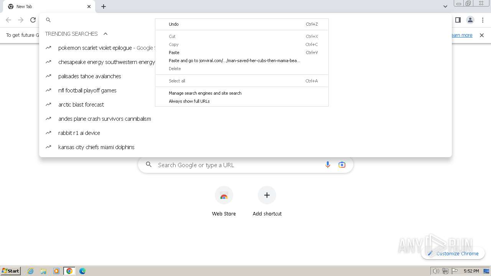Open the tab search dropdown arrow
491x276 pixels.
pyautogui.click(x=445, y=7)
